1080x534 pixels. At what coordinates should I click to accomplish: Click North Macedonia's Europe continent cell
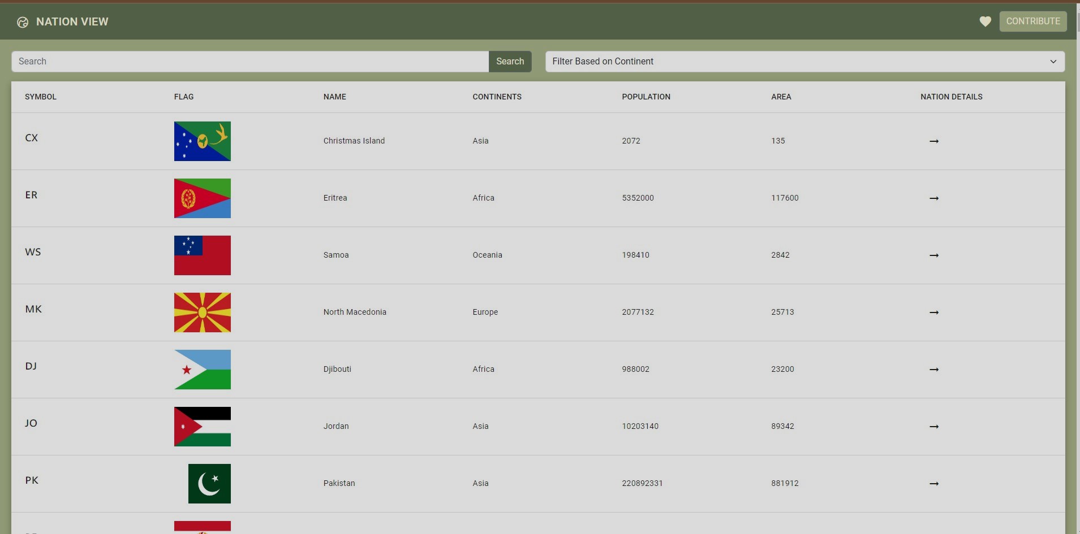tap(485, 312)
